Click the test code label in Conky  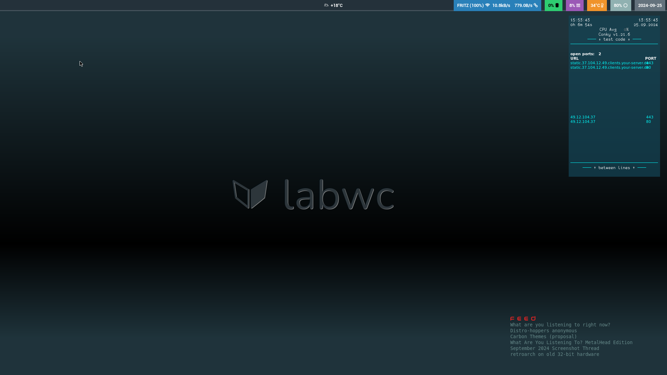point(614,39)
